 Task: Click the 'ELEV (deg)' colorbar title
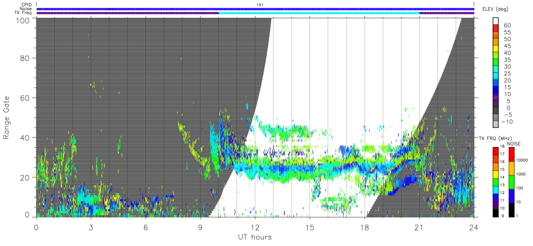495,9
